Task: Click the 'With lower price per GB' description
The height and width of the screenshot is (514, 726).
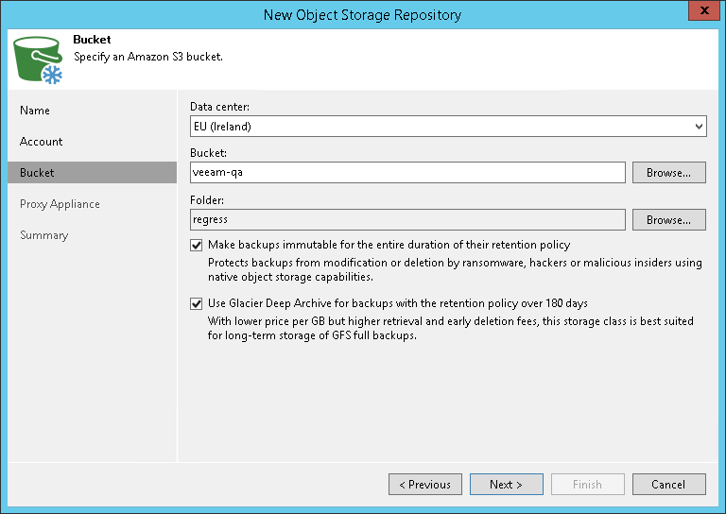Action: pos(451,328)
